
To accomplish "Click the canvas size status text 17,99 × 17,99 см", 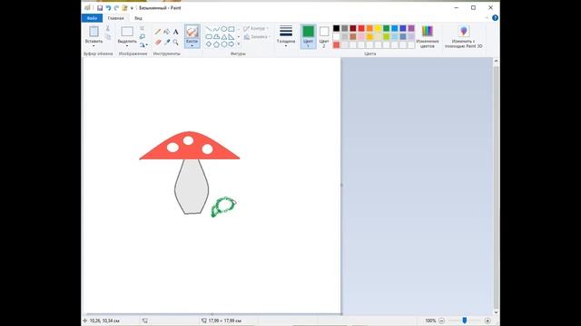I will (x=225, y=321).
